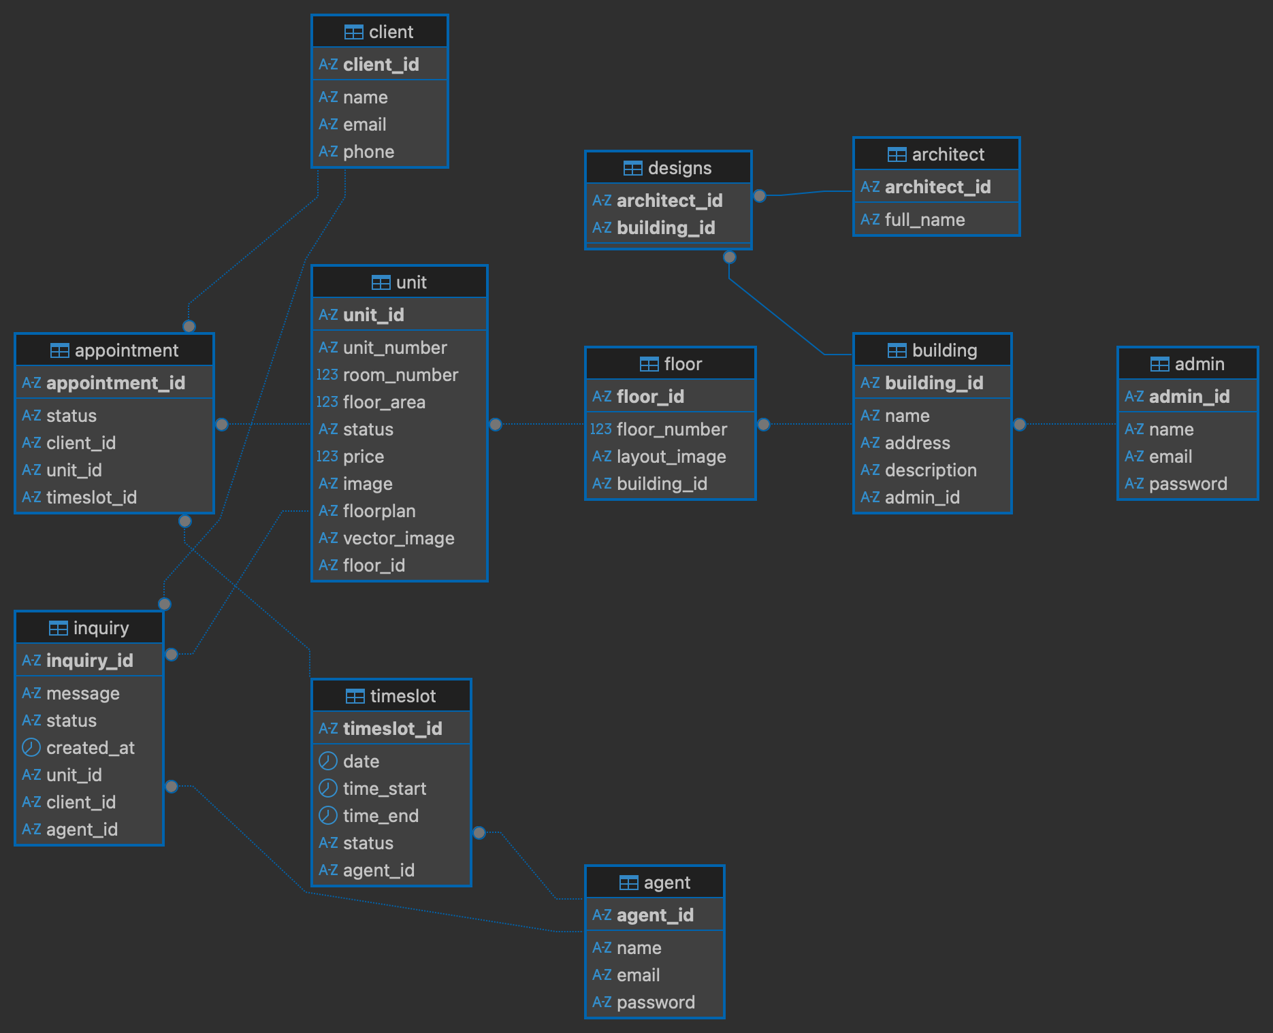Click the table icon beside the agent title
This screenshot has height=1033, width=1273.
coord(629,883)
